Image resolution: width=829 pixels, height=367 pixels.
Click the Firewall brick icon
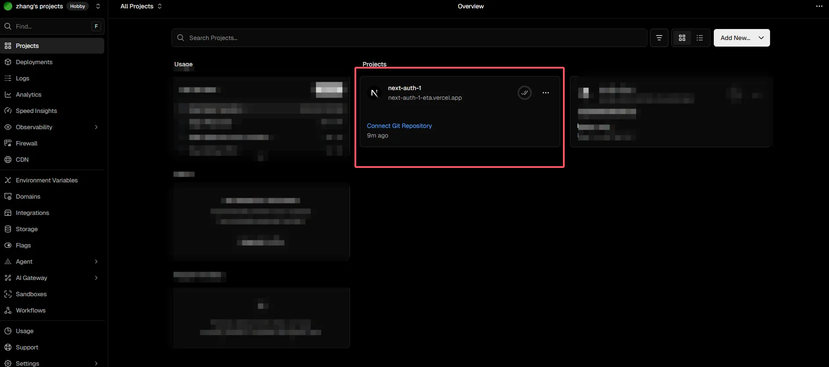point(8,143)
